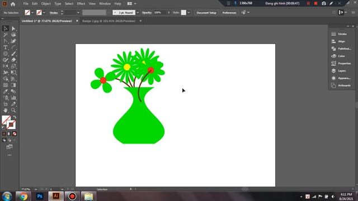
Task: Set the paint mode to None
Action: 15,134
